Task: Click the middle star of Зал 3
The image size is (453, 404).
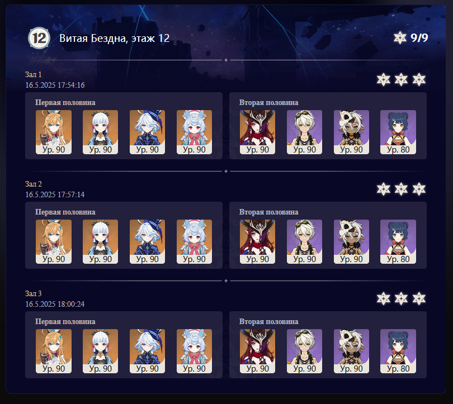Action: click(402, 298)
